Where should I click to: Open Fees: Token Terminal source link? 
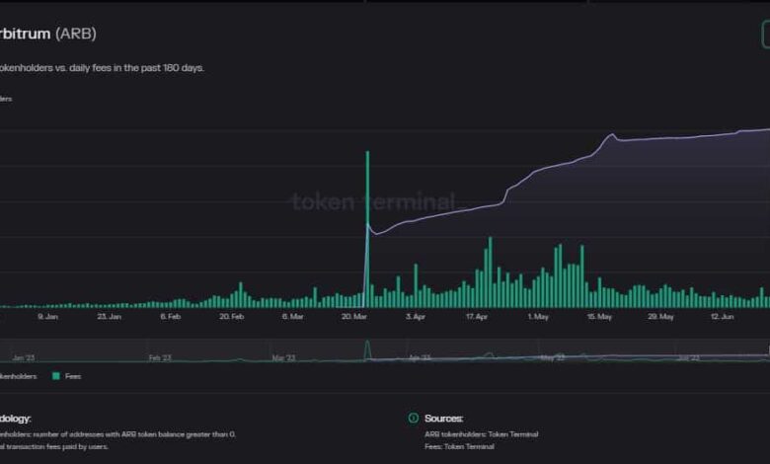point(459,446)
